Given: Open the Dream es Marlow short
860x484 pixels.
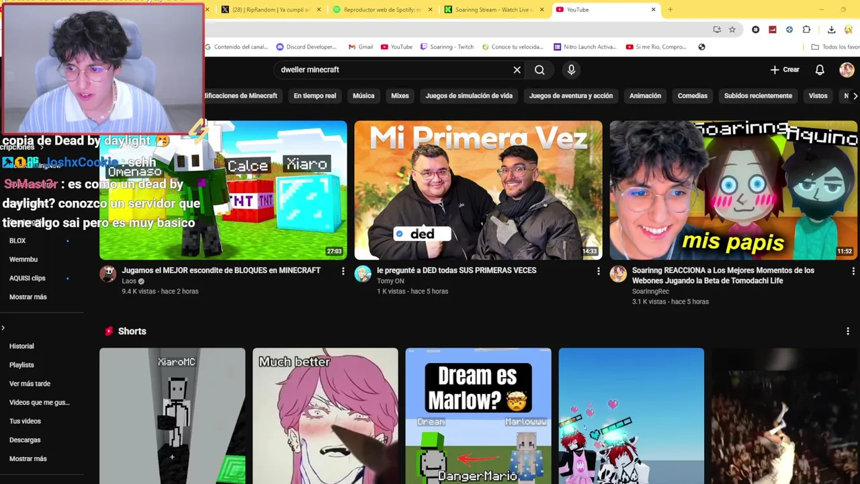Looking at the screenshot, I should click(x=478, y=415).
